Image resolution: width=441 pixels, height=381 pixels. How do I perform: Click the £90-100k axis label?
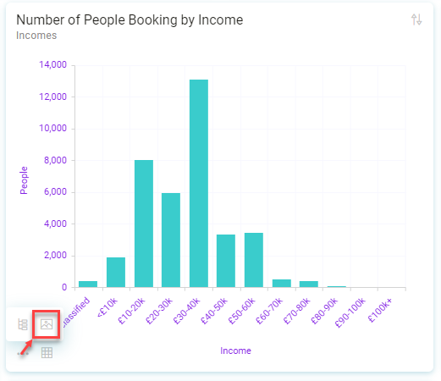tap(350, 312)
